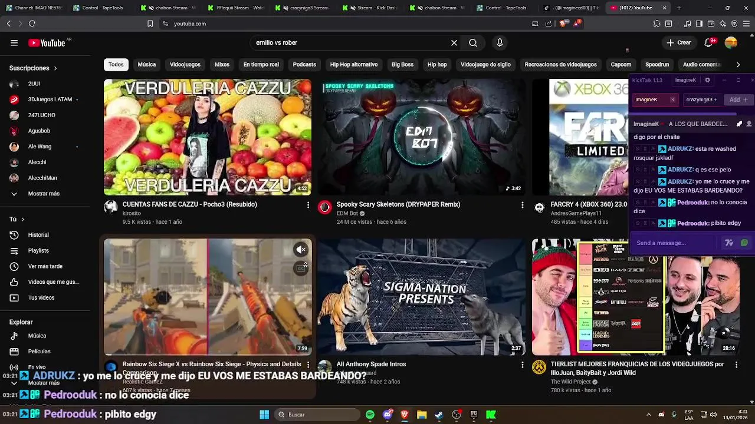Click KickTalk Send a message field
This screenshot has height=424, width=755.
(675, 243)
